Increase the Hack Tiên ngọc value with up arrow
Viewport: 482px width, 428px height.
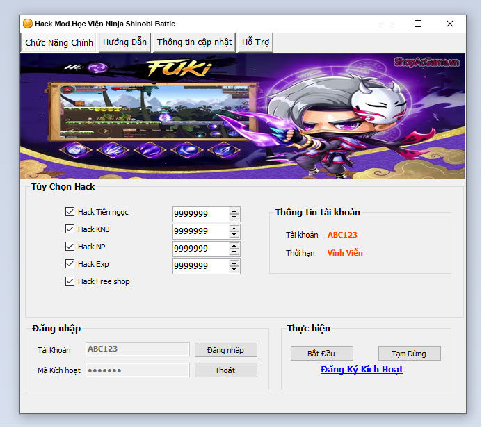[234, 211]
